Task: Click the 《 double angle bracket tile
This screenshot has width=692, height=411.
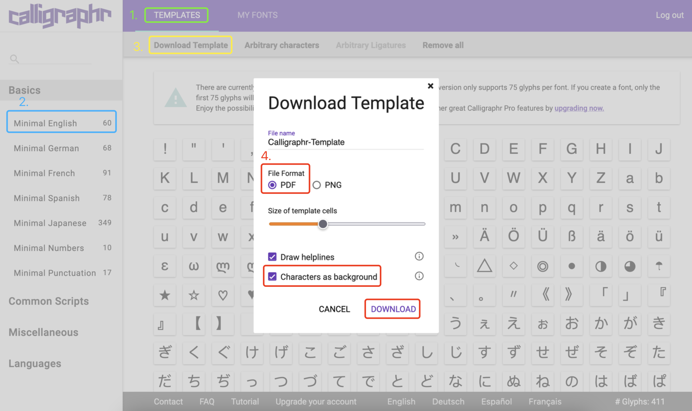Action: [x=542, y=295]
